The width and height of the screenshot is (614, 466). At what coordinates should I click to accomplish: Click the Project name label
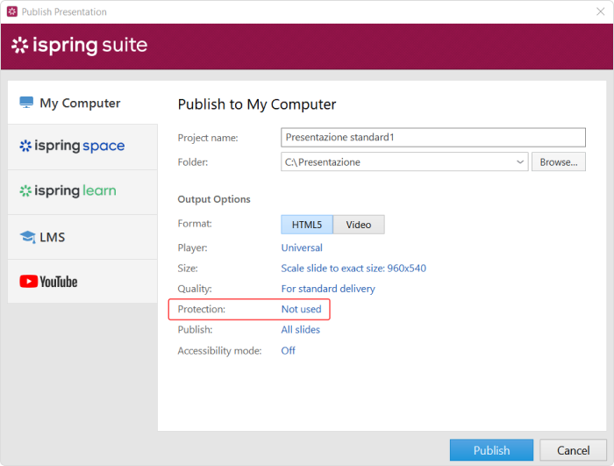pyautogui.click(x=208, y=138)
